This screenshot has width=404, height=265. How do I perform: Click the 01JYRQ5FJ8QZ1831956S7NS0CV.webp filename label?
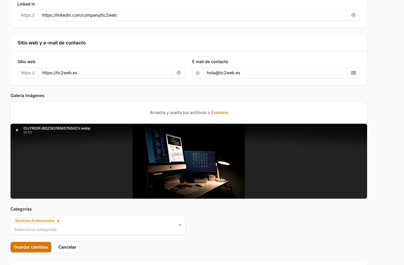click(x=57, y=128)
